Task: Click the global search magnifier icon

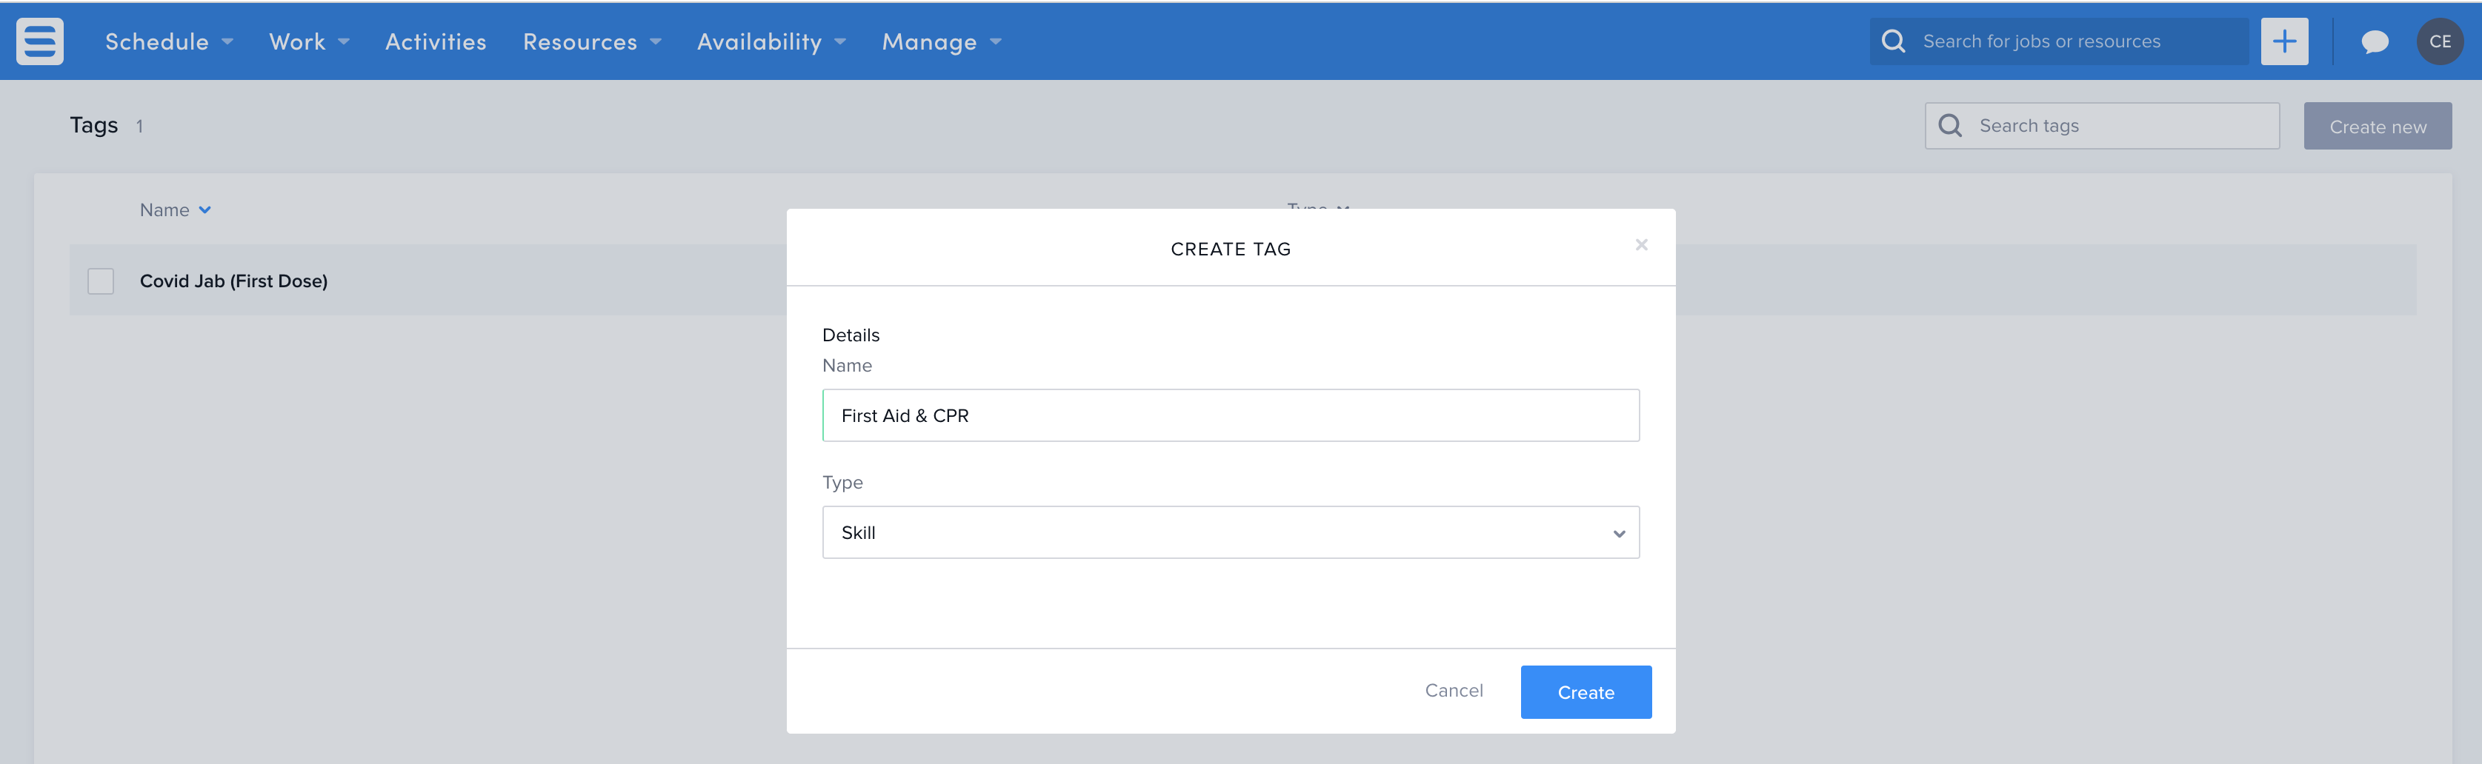Action: pyautogui.click(x=1893, y=41)
